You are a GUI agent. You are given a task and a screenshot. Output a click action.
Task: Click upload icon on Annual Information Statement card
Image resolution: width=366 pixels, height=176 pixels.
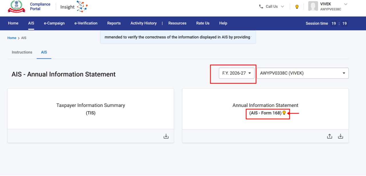point(330,136)
